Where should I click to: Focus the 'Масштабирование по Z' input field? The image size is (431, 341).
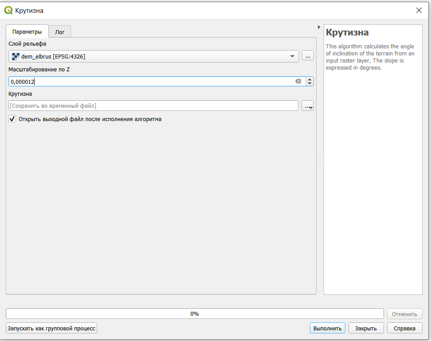click(151, 82)
